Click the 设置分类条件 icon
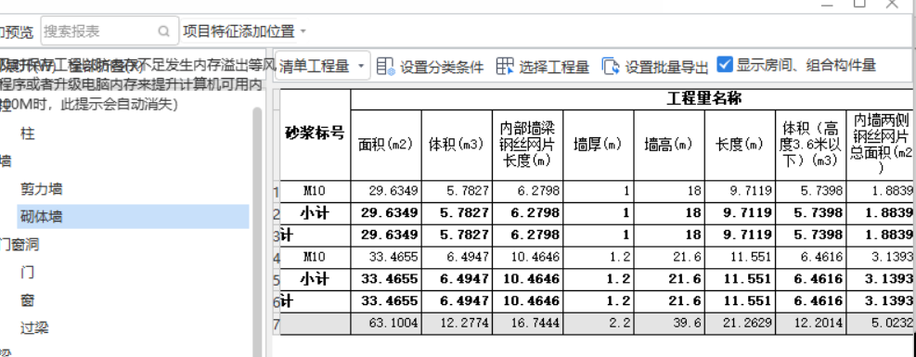The image size is (916, 357). click(x=385, y=66)
